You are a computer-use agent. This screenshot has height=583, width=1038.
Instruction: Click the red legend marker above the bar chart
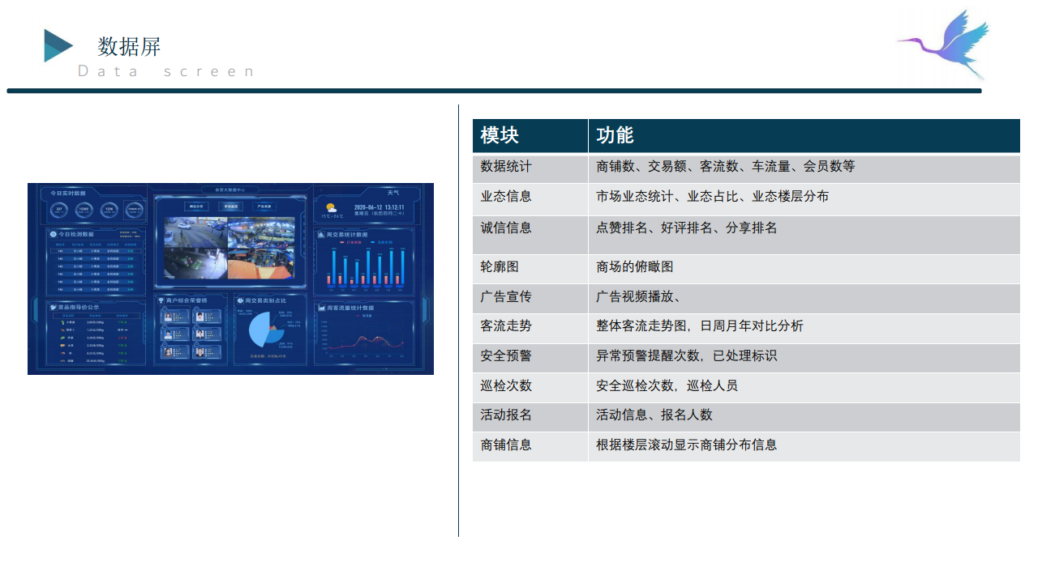tap(342, 242)
